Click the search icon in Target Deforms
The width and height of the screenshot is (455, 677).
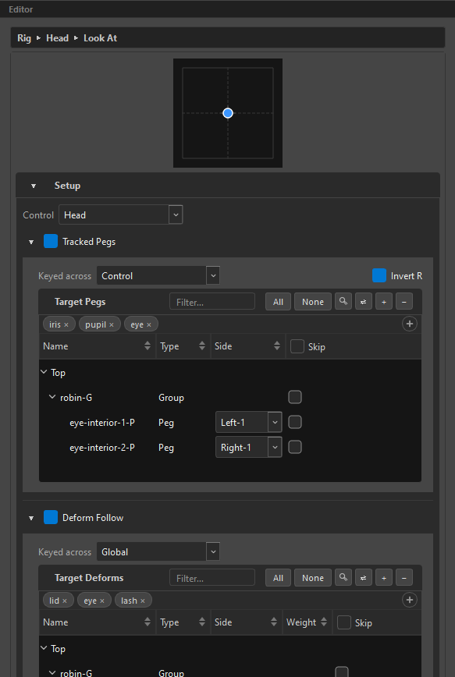(343, 577)
